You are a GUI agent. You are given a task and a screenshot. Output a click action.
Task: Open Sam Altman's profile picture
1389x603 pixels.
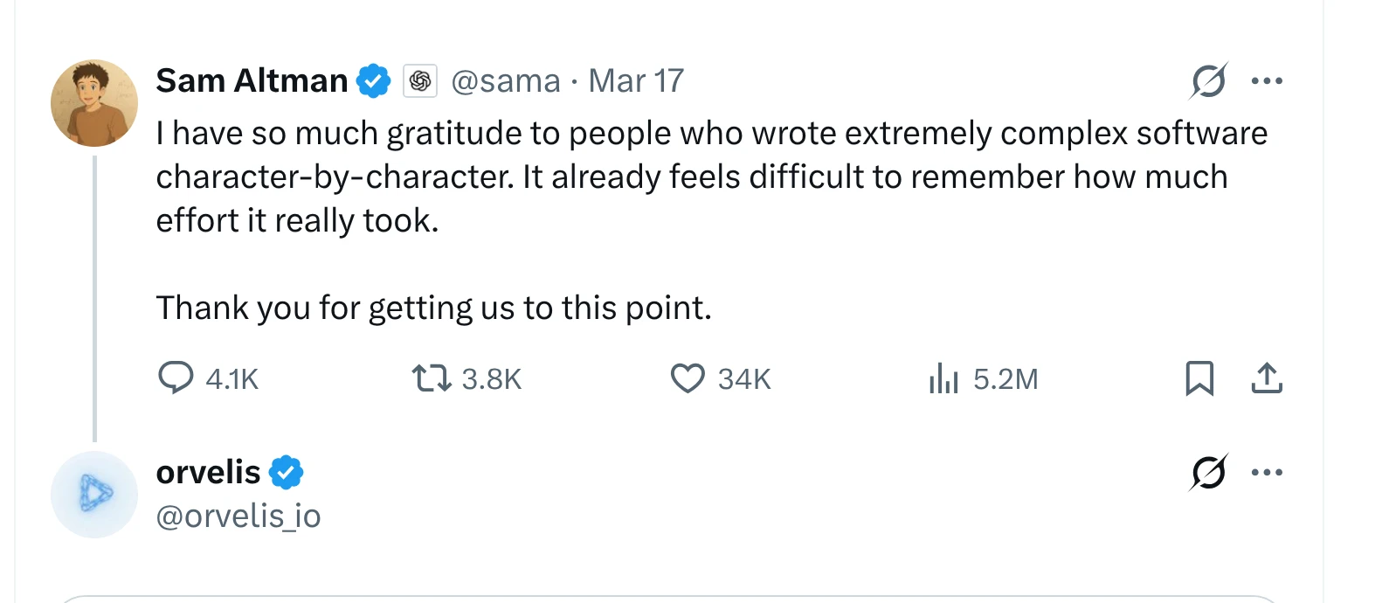(94, 103)
